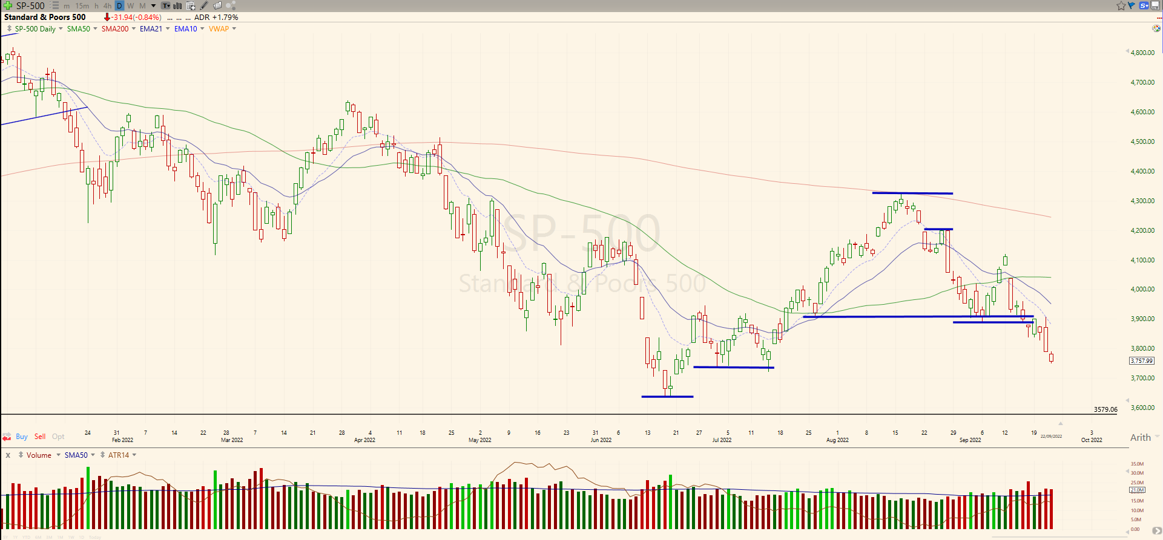
Task: Open the EMA10 indicator dropdown
Action: point(202,28)
